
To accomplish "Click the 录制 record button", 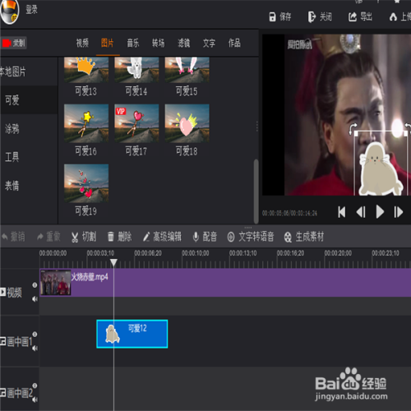I will click(14, 43).
